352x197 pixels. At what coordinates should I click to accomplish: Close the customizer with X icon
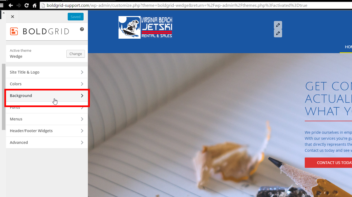13,17
